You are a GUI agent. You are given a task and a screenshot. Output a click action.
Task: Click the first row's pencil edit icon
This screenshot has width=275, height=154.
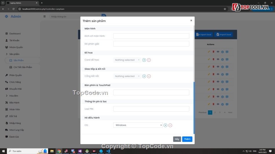tap(209, 52)
